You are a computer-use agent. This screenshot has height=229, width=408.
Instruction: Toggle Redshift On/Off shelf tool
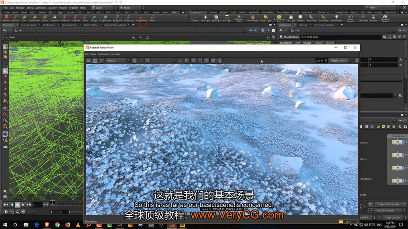click(x=45, y=18)
